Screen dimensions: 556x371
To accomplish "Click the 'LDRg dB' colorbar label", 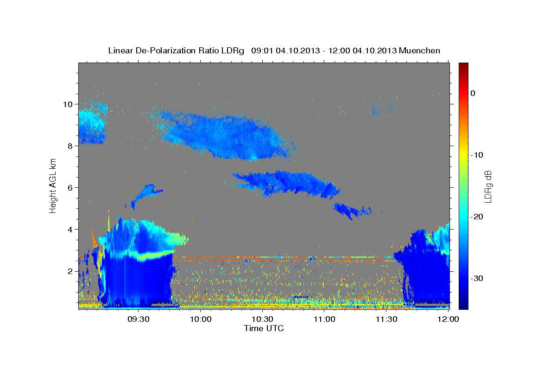I will click(487, 186).
